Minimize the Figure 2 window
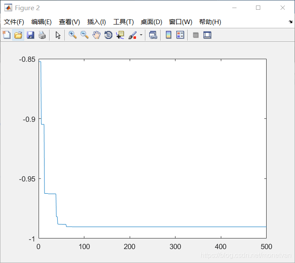 click(234, 8)
